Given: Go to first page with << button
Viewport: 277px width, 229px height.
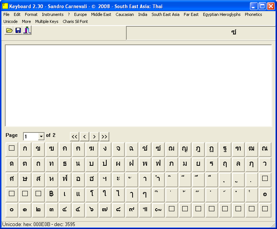Looking at the screenshot, I should click(74, 137).
